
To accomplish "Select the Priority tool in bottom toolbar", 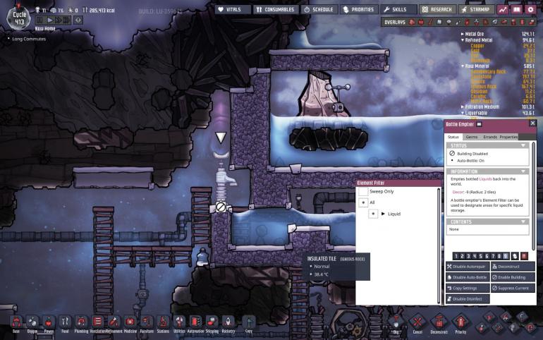I will 460,323.
